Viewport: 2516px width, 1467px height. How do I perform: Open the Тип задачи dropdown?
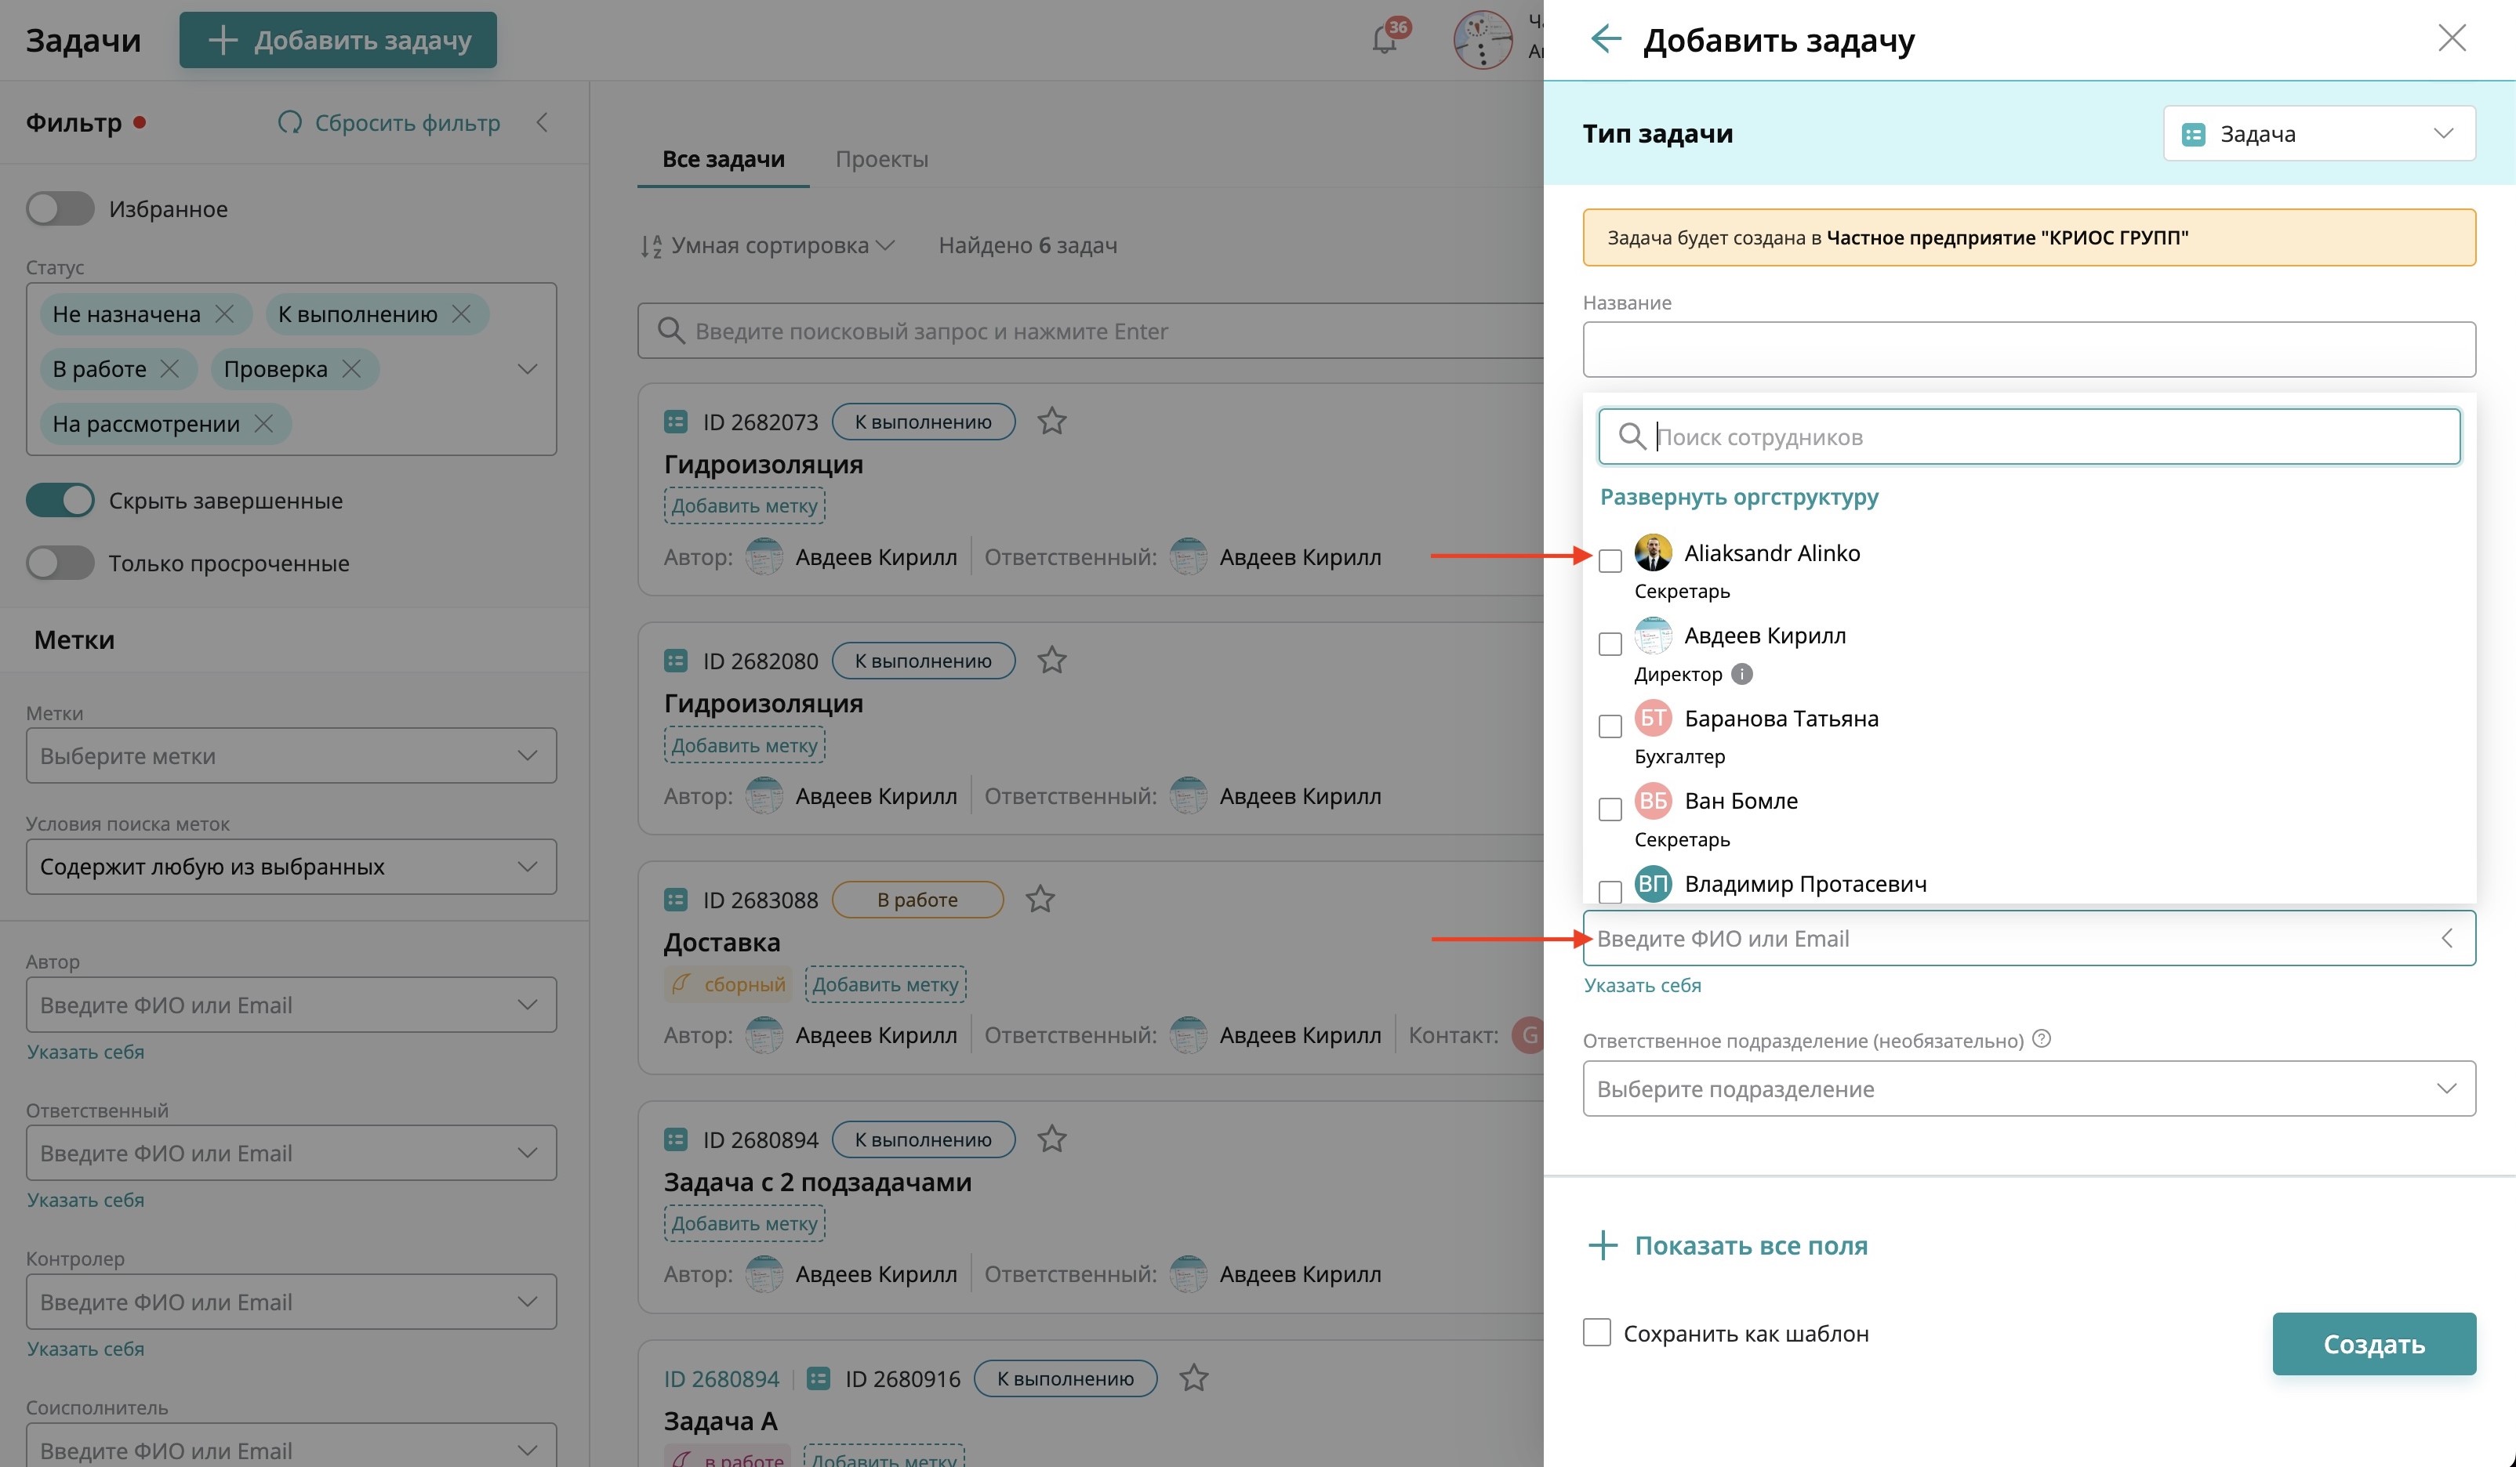(2318, 134)
